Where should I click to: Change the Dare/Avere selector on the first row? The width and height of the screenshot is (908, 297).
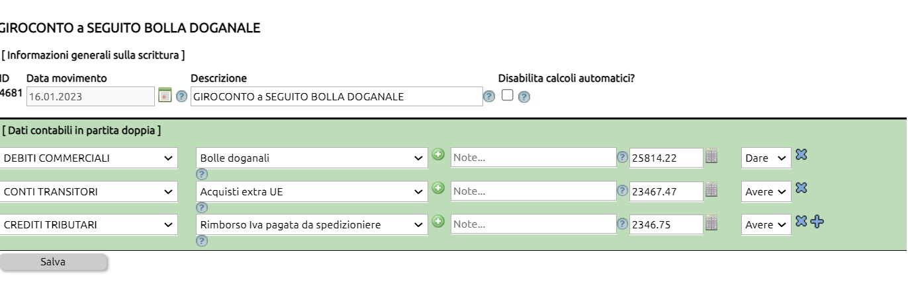tap(766, 158)
